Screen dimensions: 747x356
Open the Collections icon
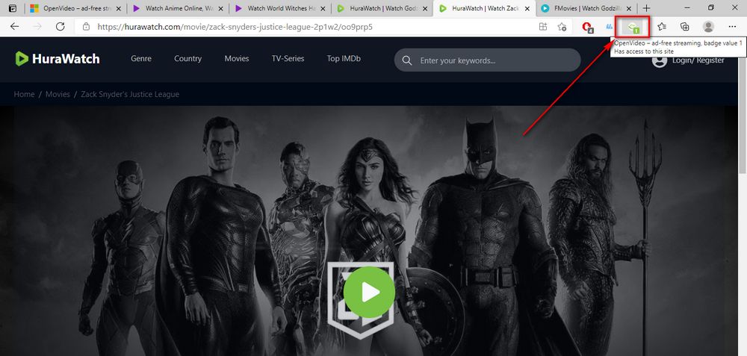pyautogui.click(x=684, y=27)
